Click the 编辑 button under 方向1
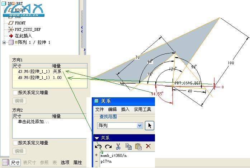250x168 pixels. 19,101
